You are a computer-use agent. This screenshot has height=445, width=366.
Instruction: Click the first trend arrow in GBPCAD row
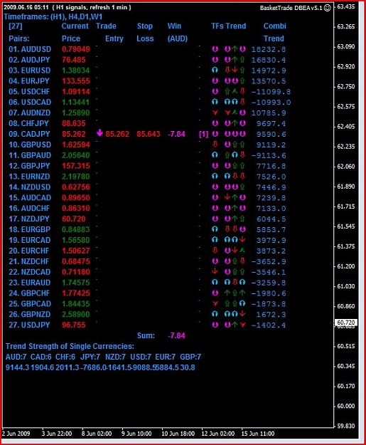[x=215, y=303]
